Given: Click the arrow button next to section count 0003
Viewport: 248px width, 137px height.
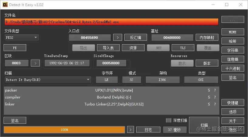Looking at the screenshot, I should 36,63.
